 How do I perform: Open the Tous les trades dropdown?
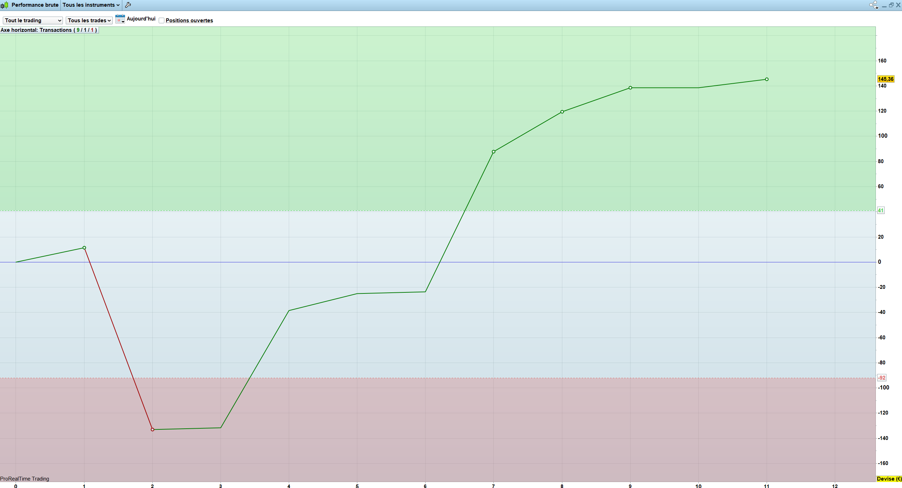pos(89,20)
